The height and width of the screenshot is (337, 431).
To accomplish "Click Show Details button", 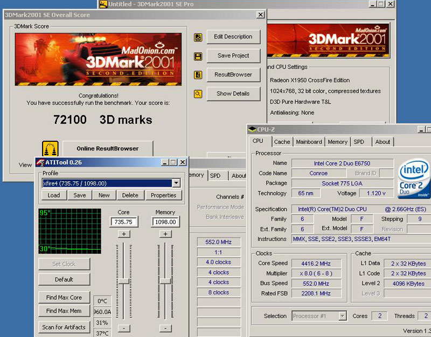I will point(233,94).
